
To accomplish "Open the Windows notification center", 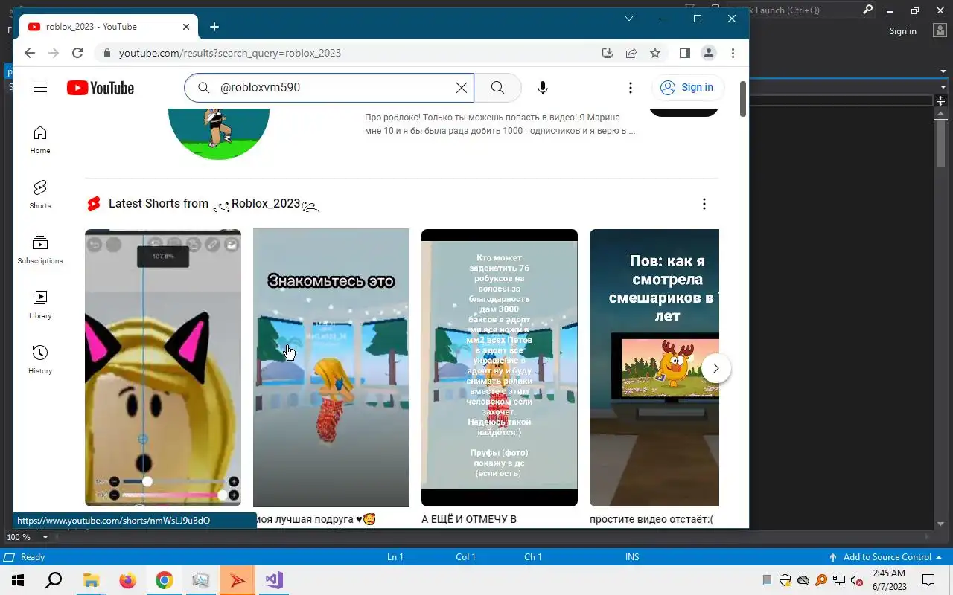I will point(928,580).
